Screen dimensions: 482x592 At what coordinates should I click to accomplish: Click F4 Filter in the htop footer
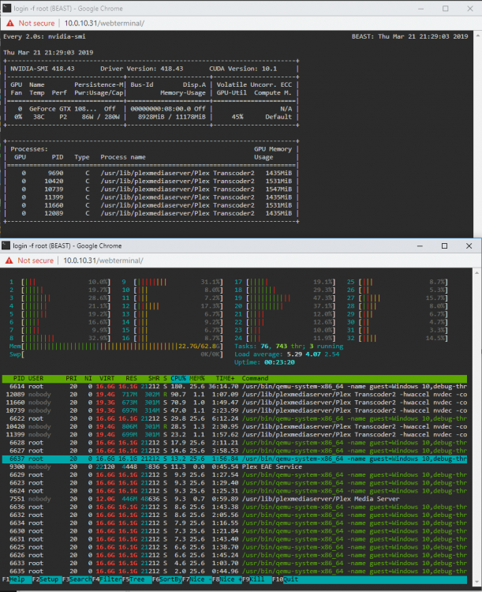106,579
